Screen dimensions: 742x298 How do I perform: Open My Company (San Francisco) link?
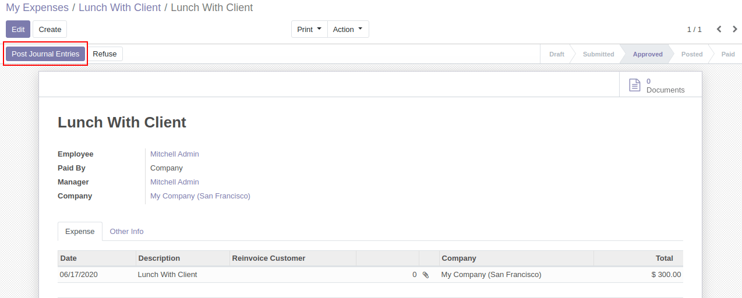pos(200,196)
